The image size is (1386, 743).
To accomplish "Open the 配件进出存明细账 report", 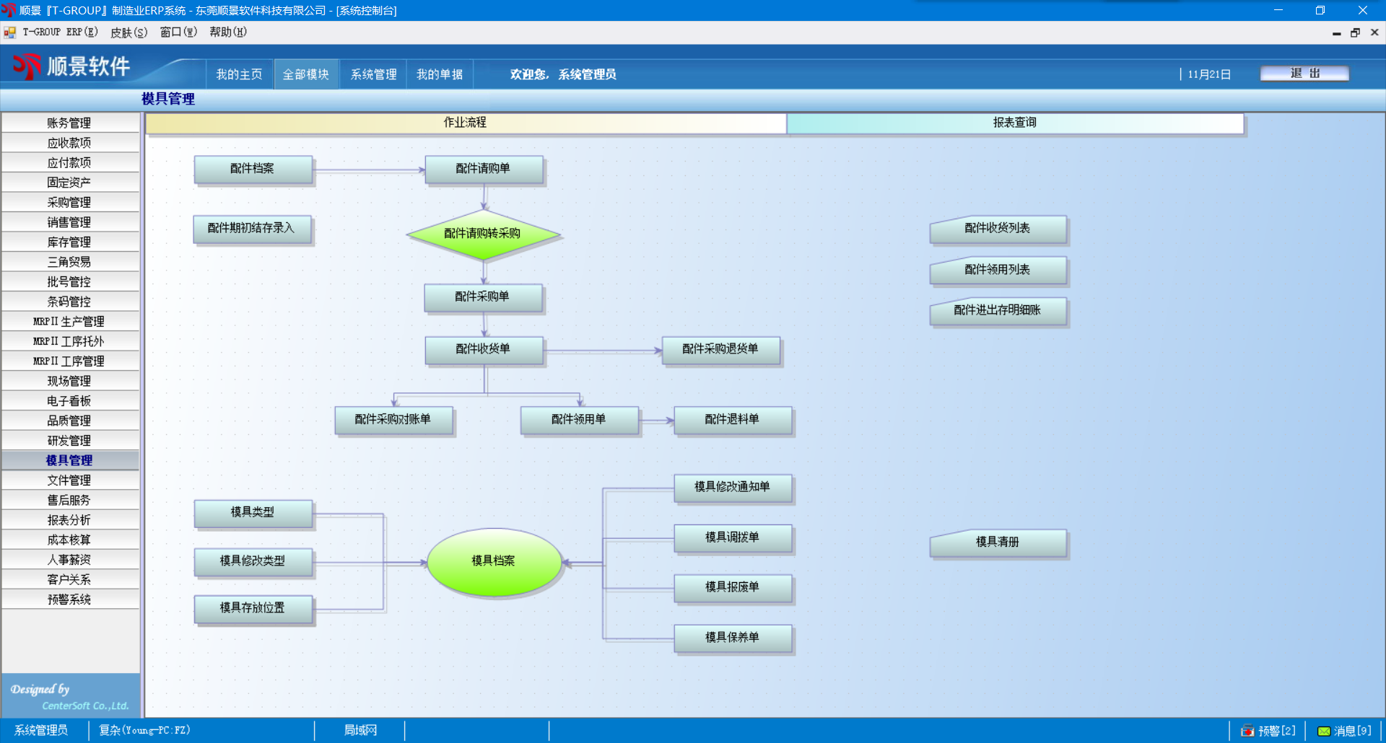I will 998,311.
